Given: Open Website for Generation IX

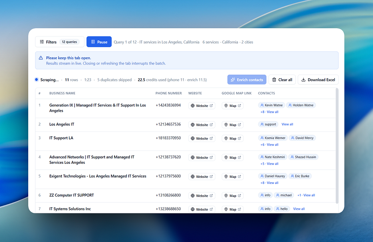Looking at the screenshot, I should point(202,106).
